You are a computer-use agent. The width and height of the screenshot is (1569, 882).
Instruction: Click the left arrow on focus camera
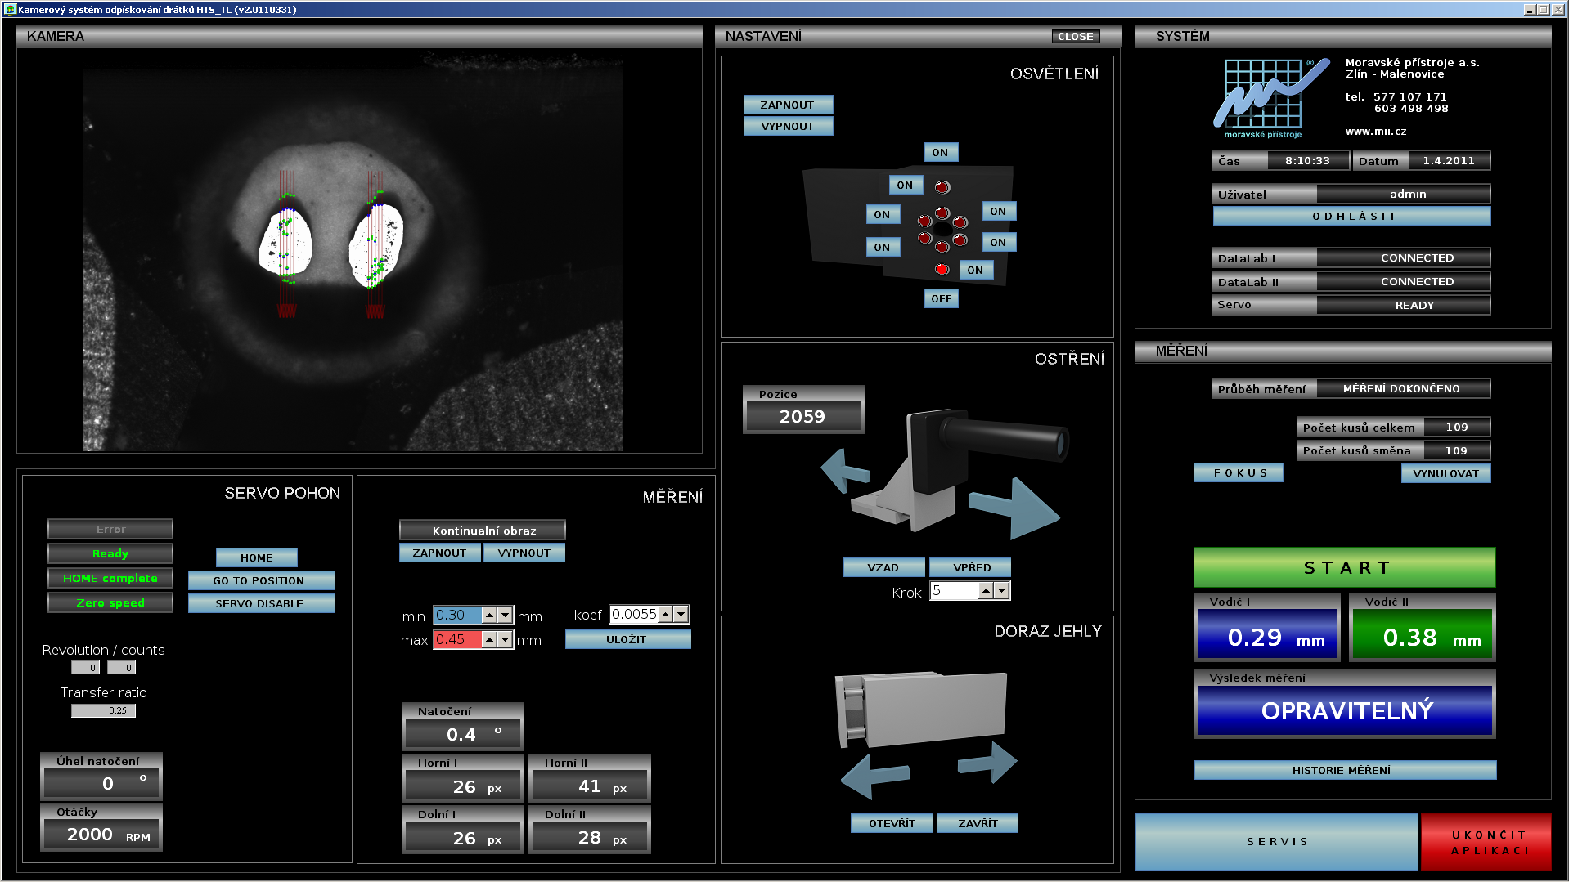(x=844, y=471)
